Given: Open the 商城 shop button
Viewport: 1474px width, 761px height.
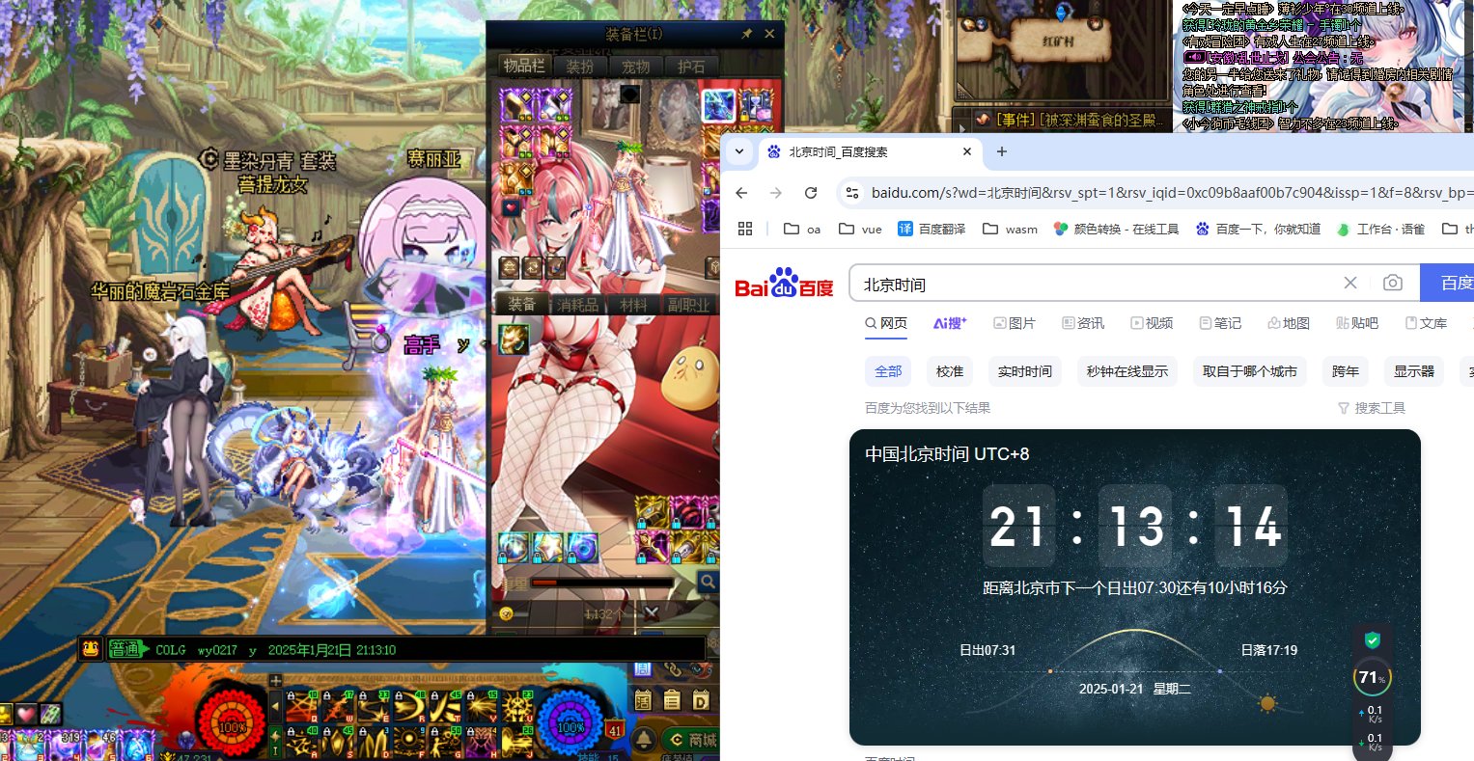Looking at the screenshot, I should click(693, 740).
